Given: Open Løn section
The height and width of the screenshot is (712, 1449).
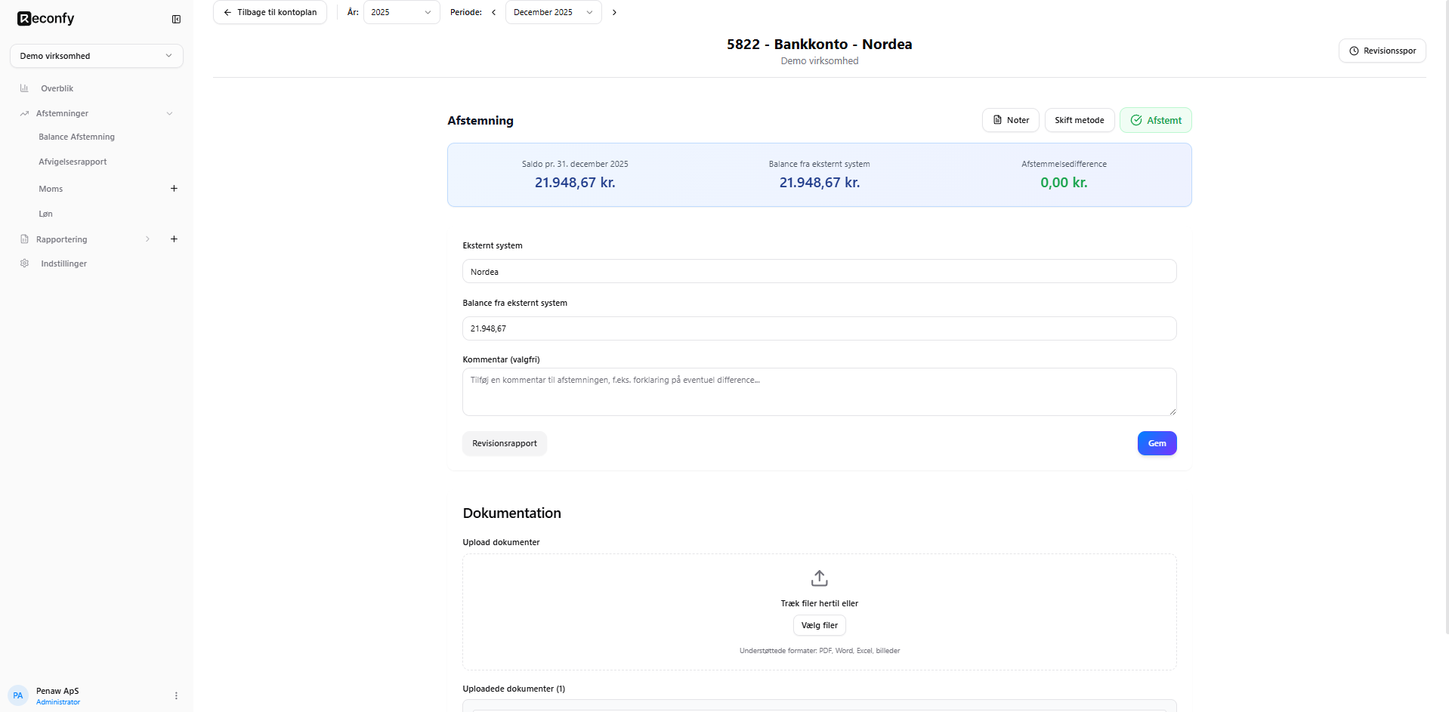Looking at the screenshot, I should pos(45,214).
